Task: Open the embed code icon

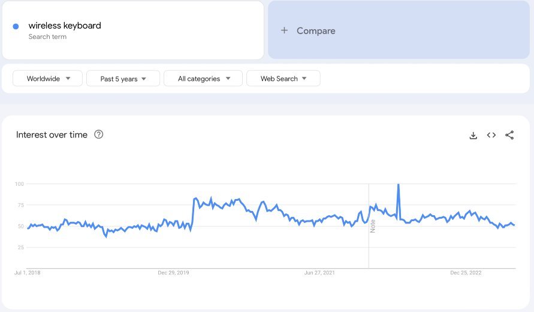Action: [491, 135]
